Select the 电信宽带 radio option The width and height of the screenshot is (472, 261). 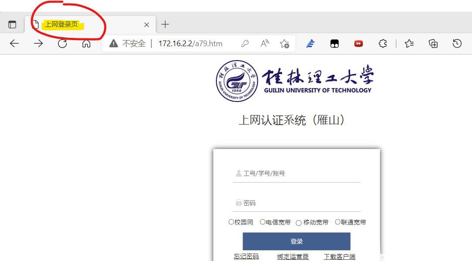tap(263, 222)
